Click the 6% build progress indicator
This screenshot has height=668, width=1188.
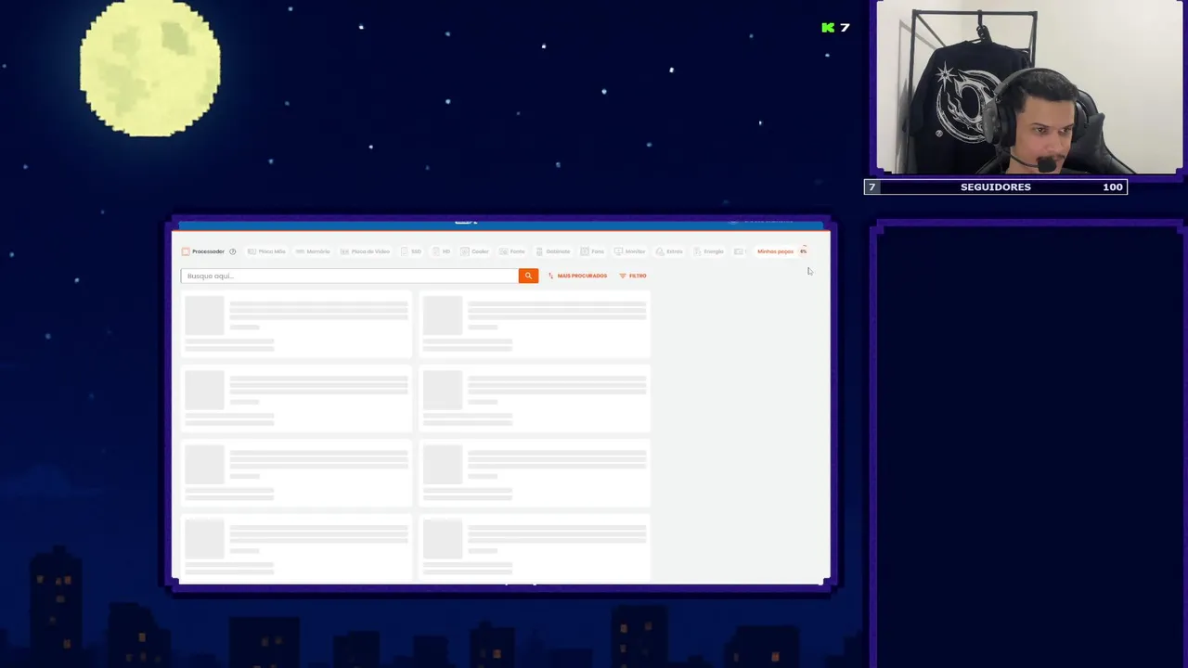[x=804, y=250]
